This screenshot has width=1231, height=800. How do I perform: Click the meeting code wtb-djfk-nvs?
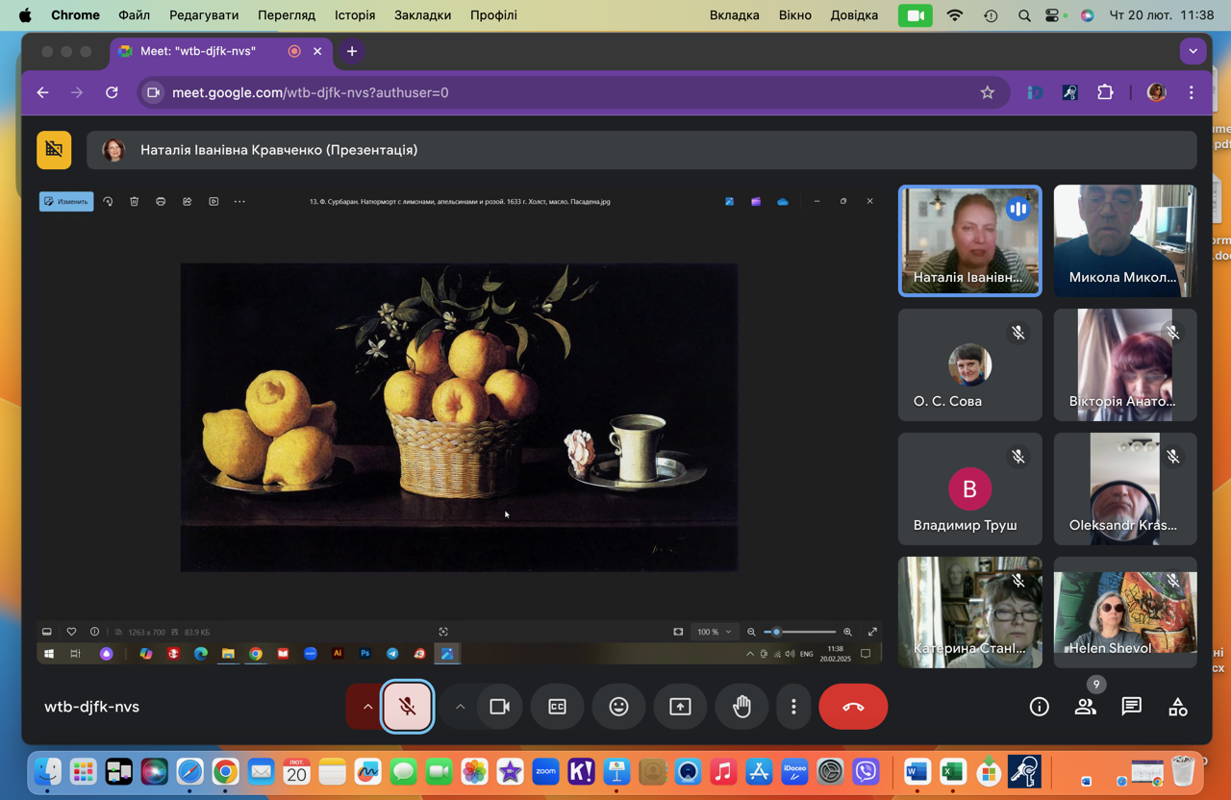pyautogui.click(x=92, y=707)
